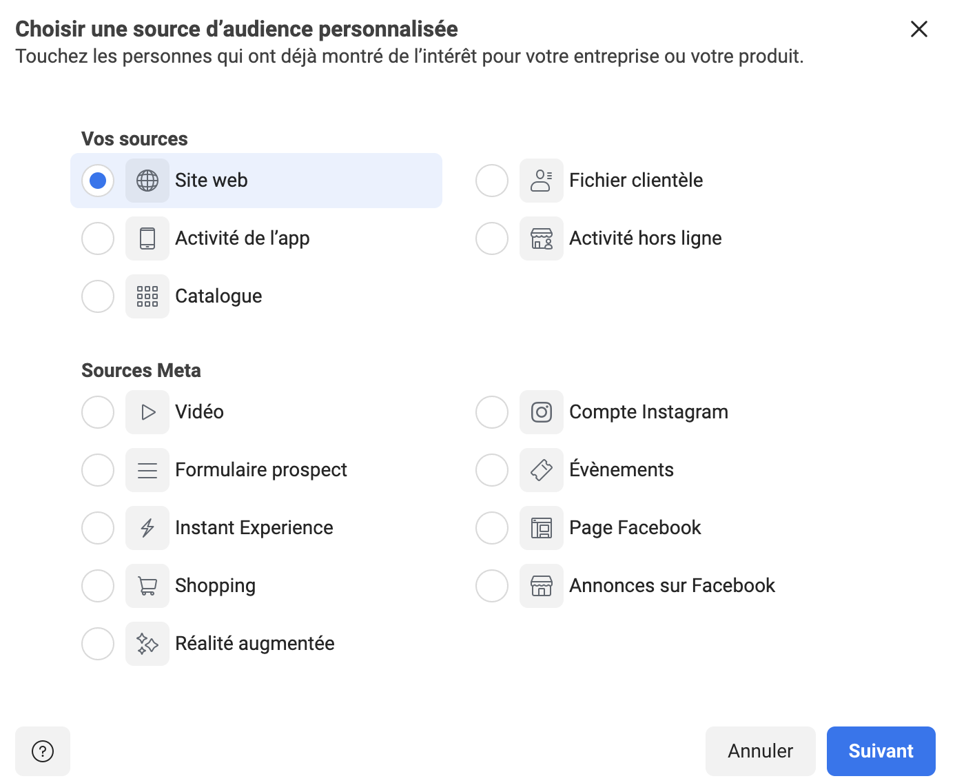Click the Instagram camera icon
The height and width of the screenshot is (783, 955).
(542, 412)
